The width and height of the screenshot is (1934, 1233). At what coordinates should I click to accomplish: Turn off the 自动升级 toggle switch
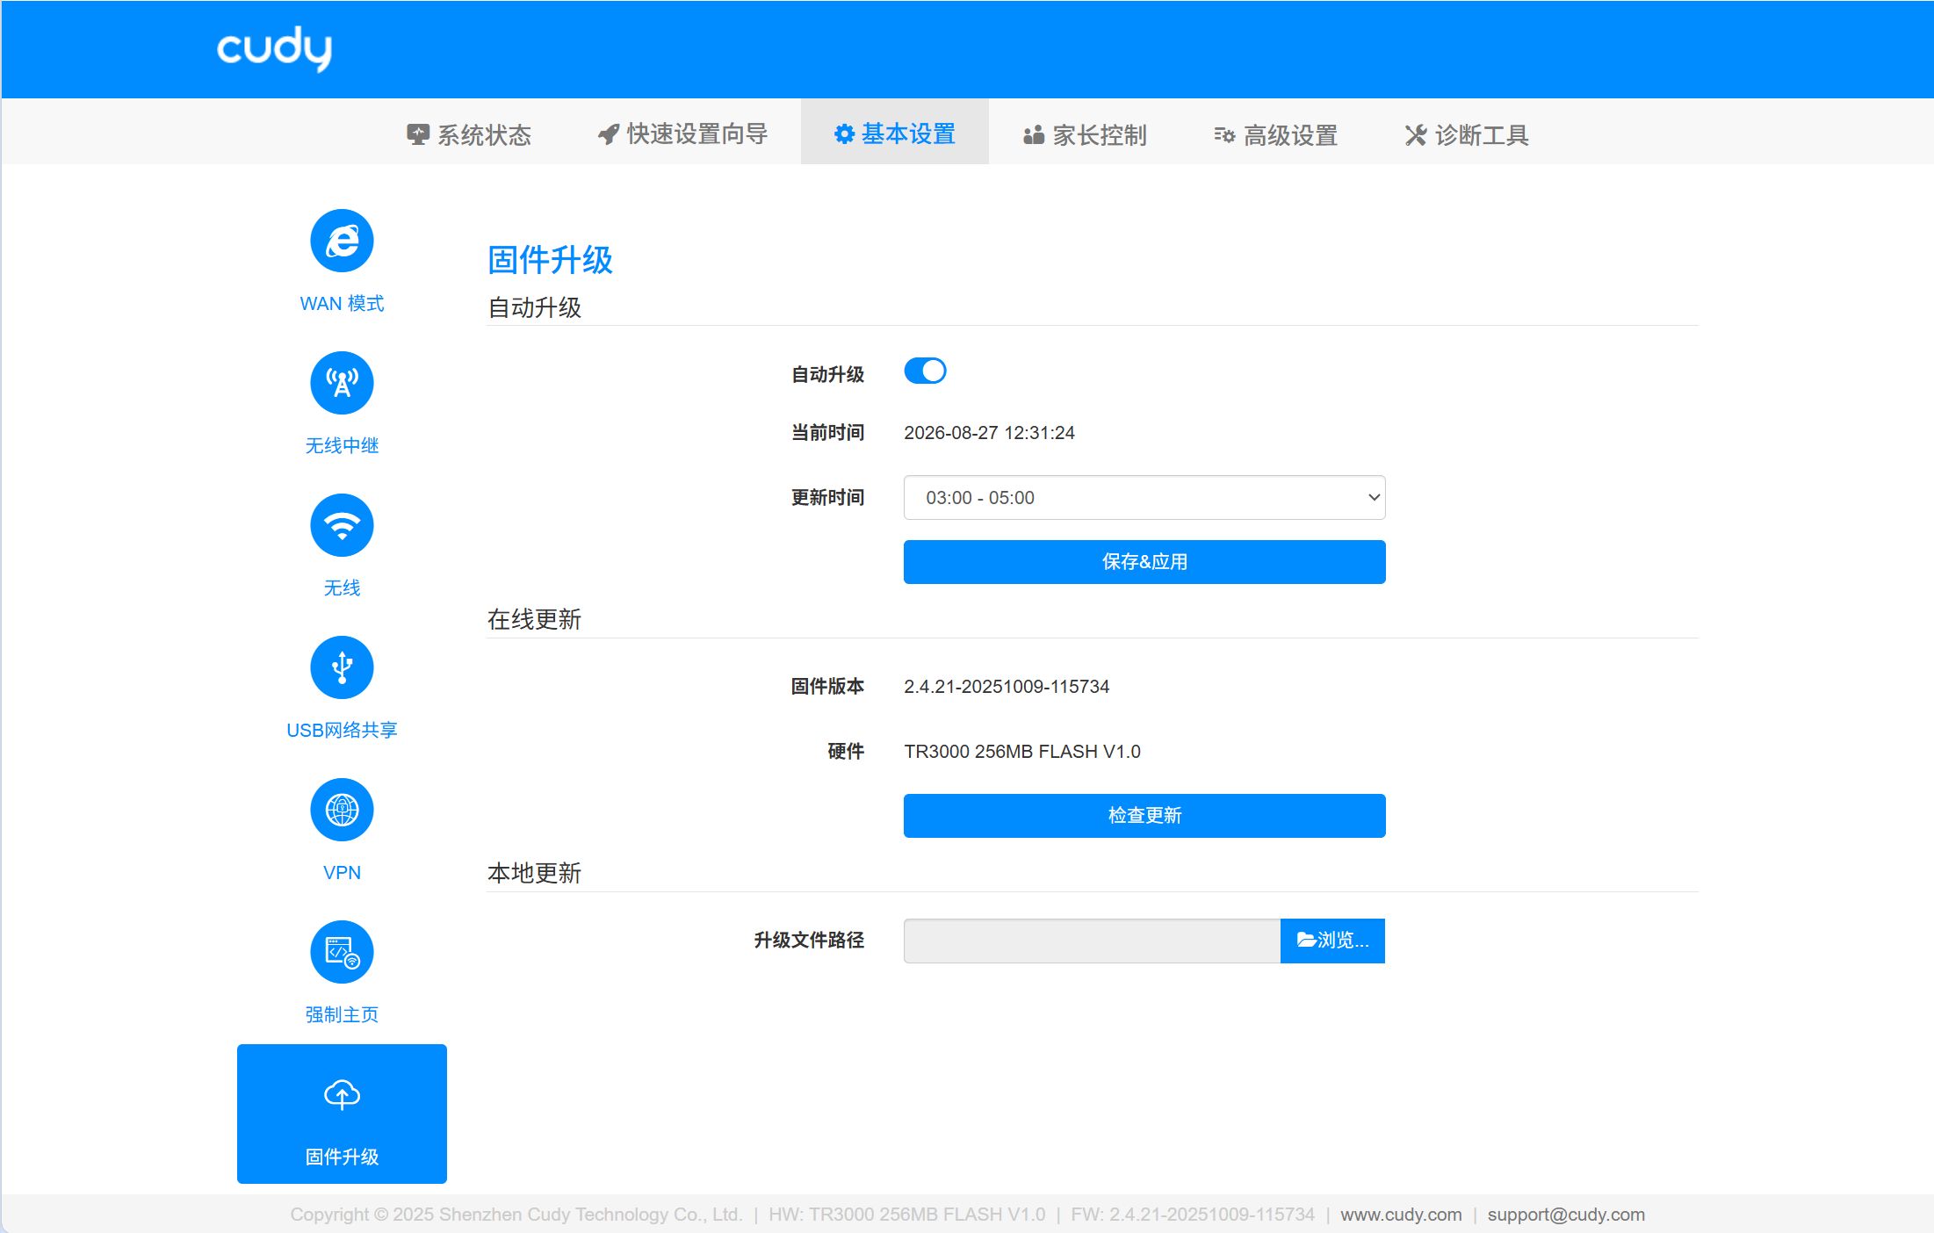(x=925, y=371)
